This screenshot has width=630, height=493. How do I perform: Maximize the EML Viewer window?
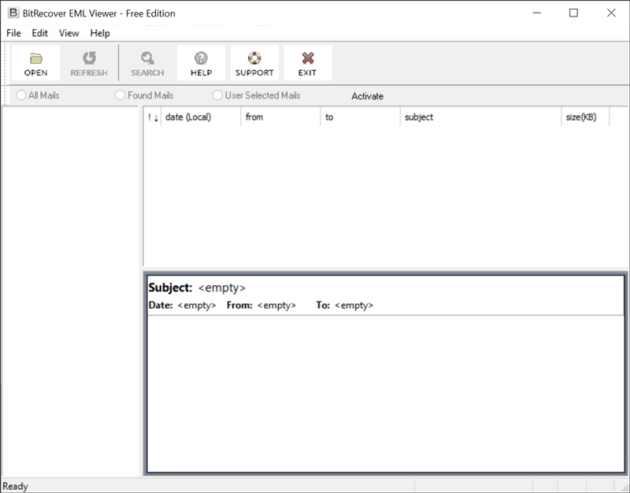coord(574,13)
